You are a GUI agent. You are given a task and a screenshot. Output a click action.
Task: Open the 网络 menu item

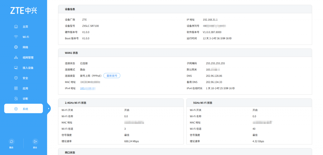(25, 47)
